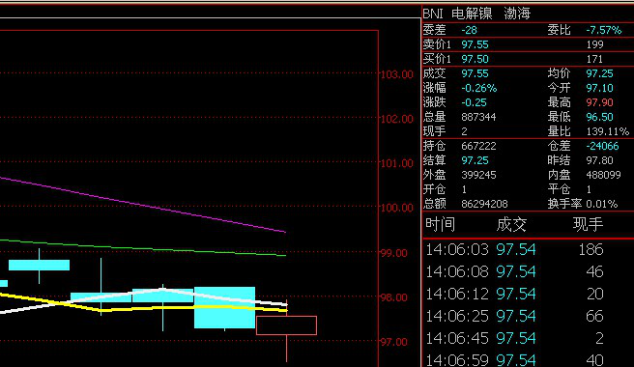Viewport: 634px width, 367px height.
Task: Click the red hollow latest candlestick
Action: (x=286, y=325)
